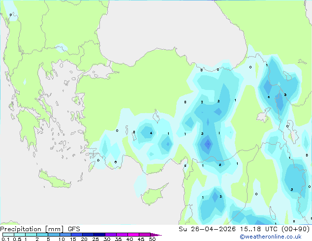Click the legend label '20'

(x=84, y=239)
